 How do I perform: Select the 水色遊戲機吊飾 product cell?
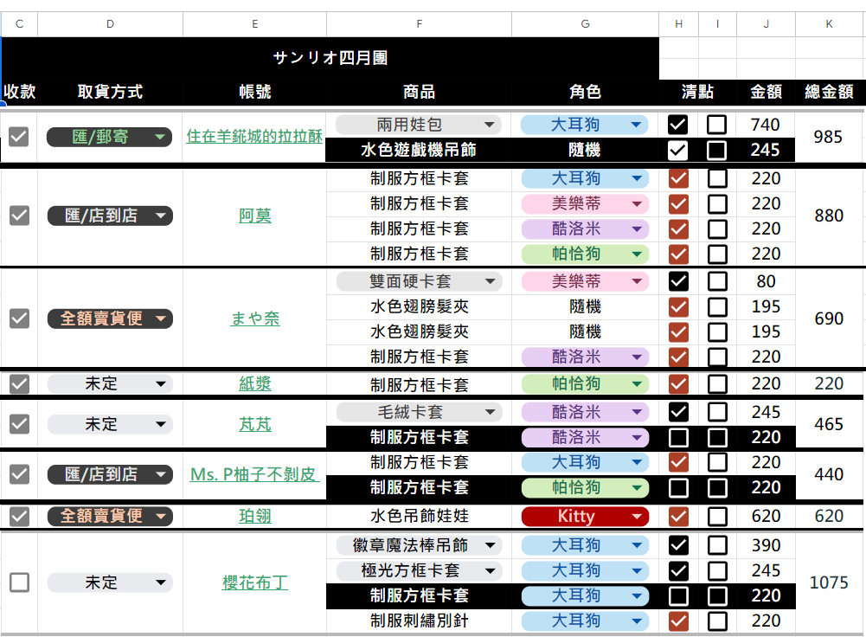click(x=418, y=150)
